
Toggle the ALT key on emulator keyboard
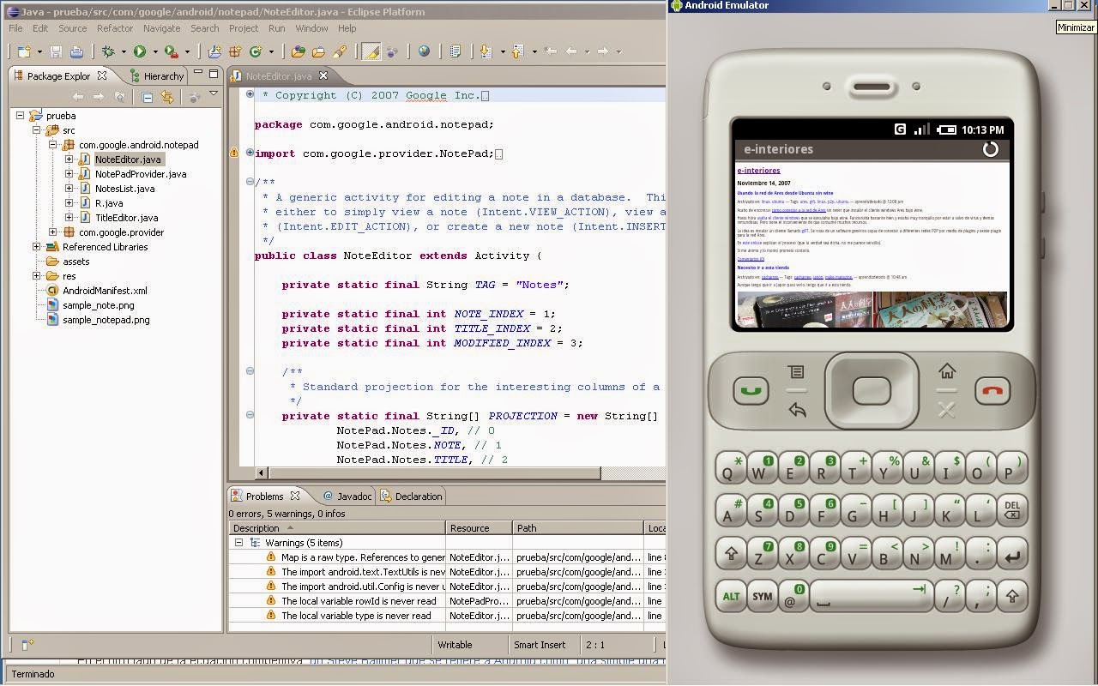731,597
